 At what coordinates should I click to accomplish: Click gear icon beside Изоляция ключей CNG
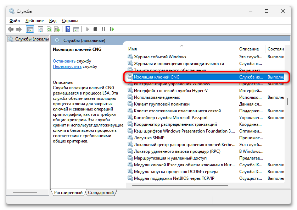click(130, 77)
